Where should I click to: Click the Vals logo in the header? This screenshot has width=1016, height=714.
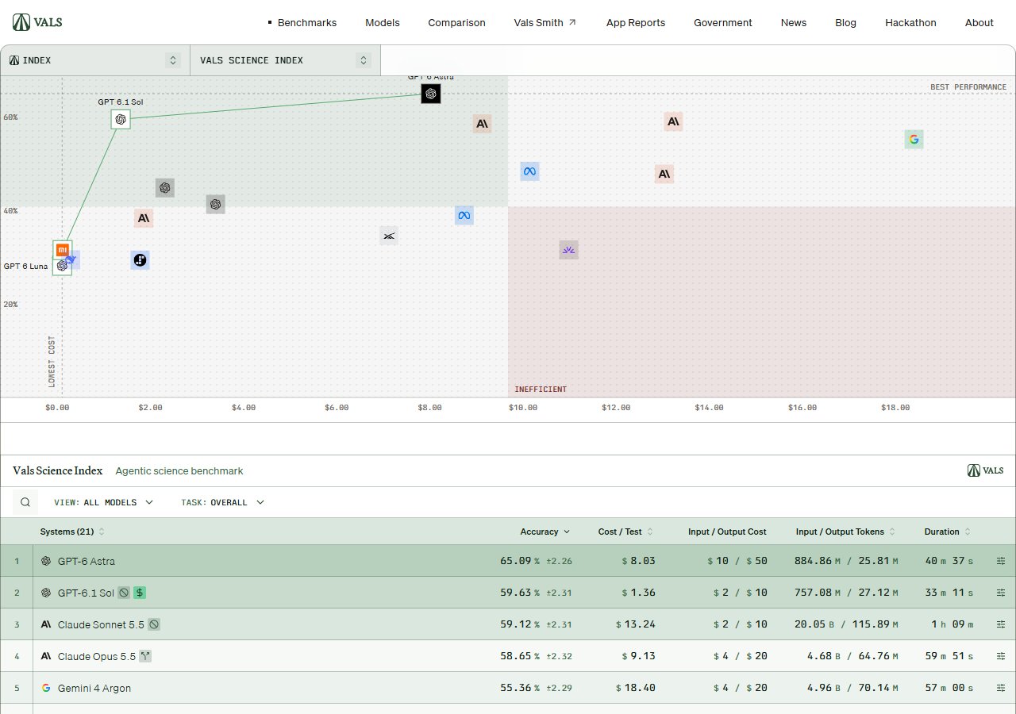[37, 22]
